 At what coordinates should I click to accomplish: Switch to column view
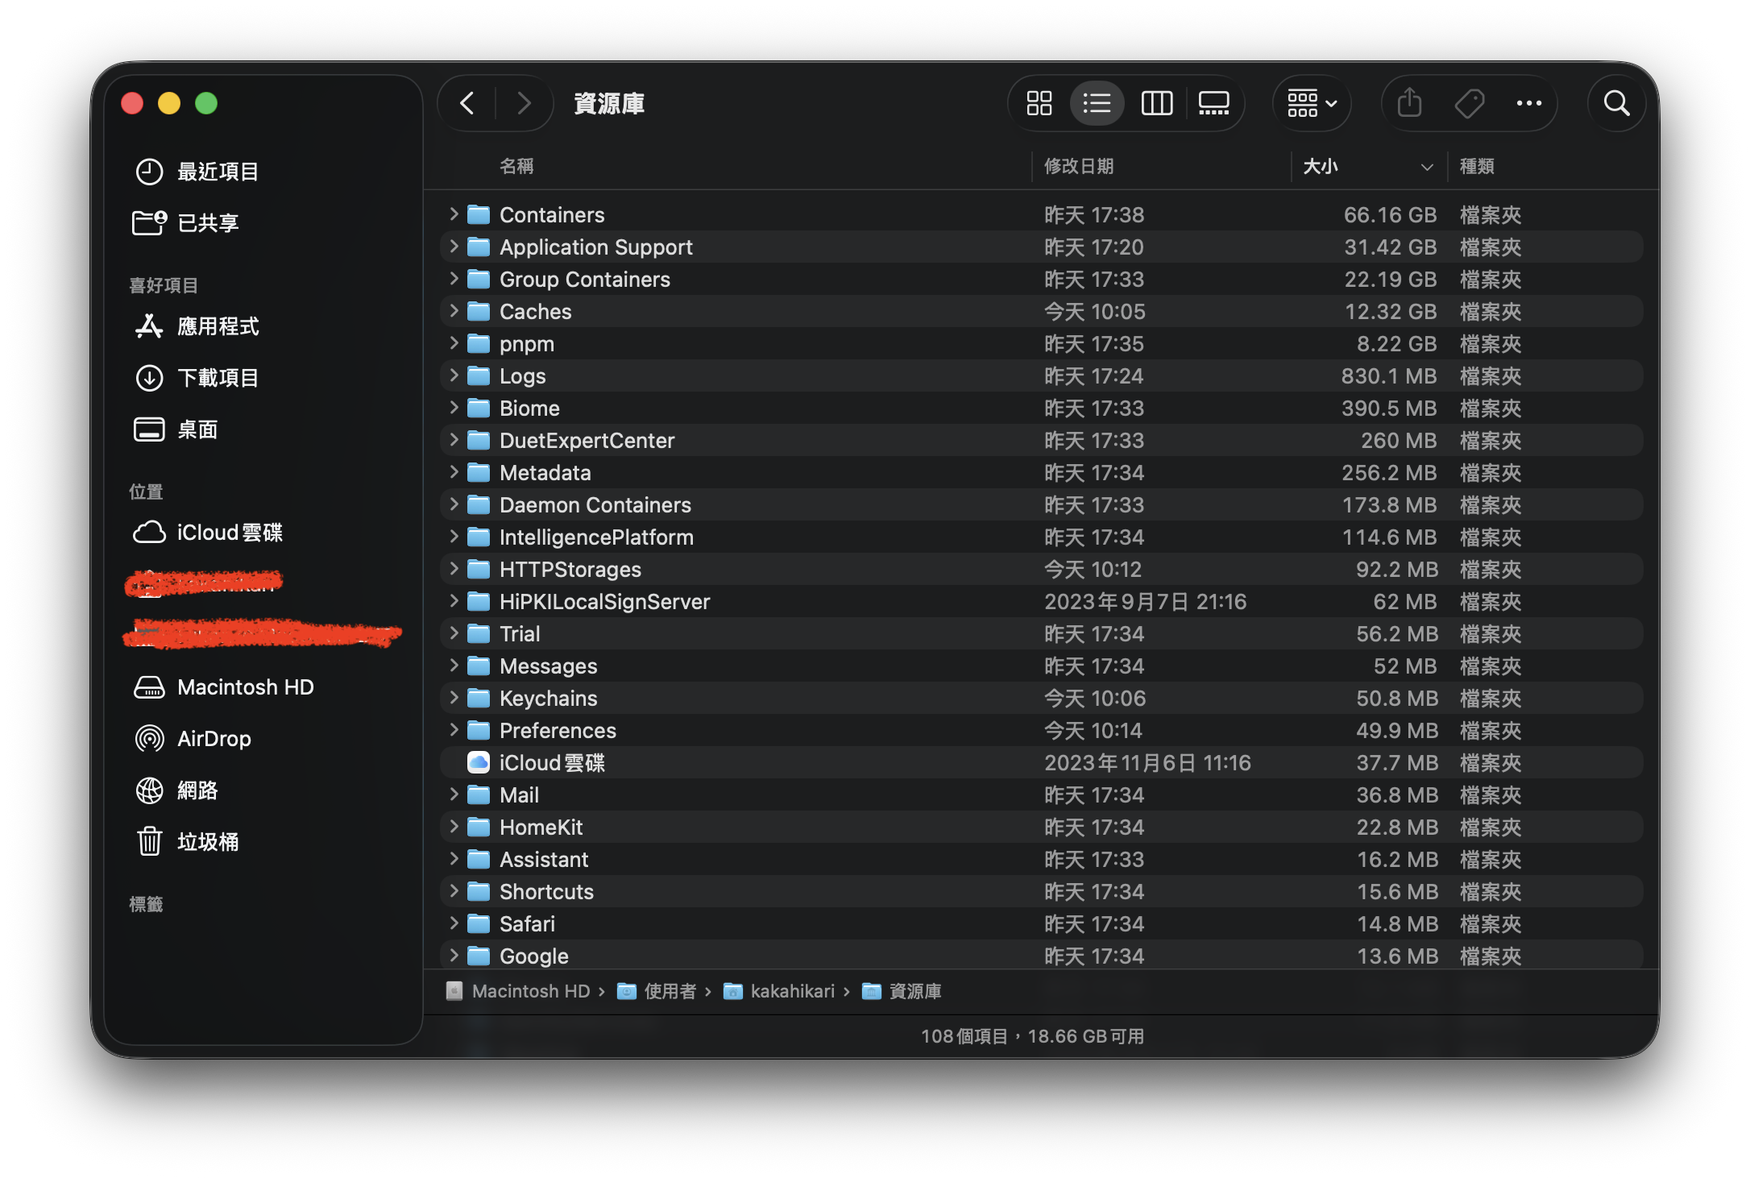pyautogui.click(x=1156, y=103)
